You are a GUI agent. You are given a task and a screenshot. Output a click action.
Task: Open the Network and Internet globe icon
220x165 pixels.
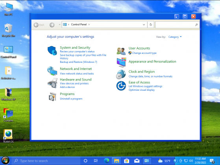(x=52, y=71)
